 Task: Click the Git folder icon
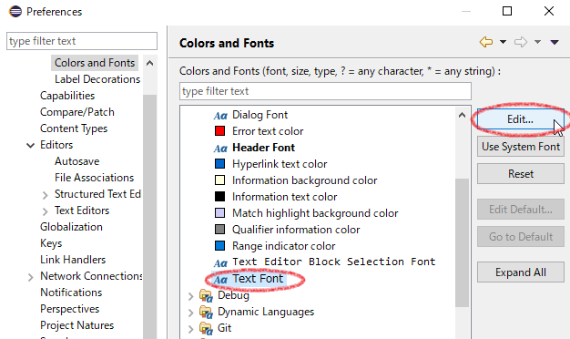pyautogui.click(x=206, y=328)
